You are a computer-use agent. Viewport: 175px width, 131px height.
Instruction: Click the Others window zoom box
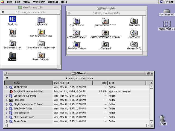coord(148,73)
